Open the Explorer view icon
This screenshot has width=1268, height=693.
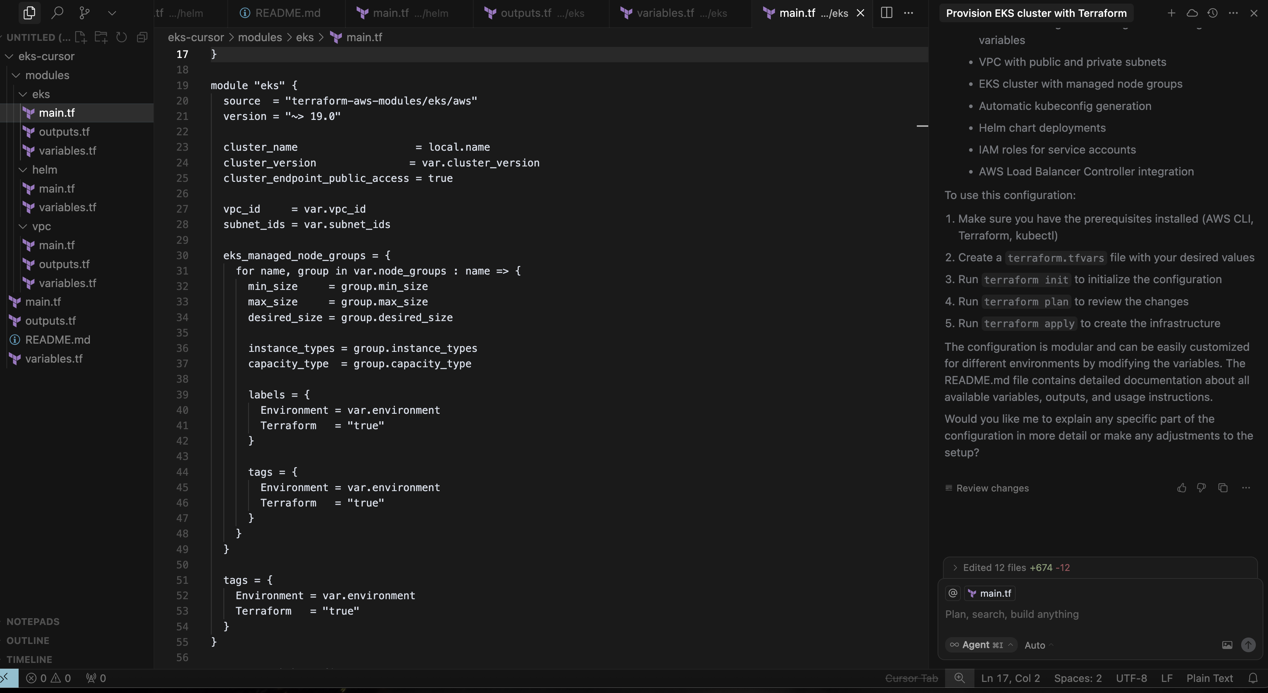(29, 13)
